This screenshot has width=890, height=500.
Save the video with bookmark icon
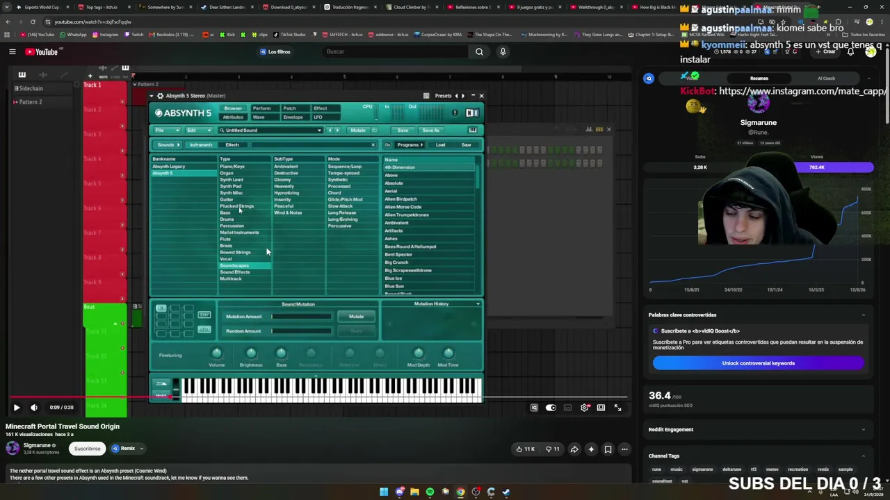[608, 449]
